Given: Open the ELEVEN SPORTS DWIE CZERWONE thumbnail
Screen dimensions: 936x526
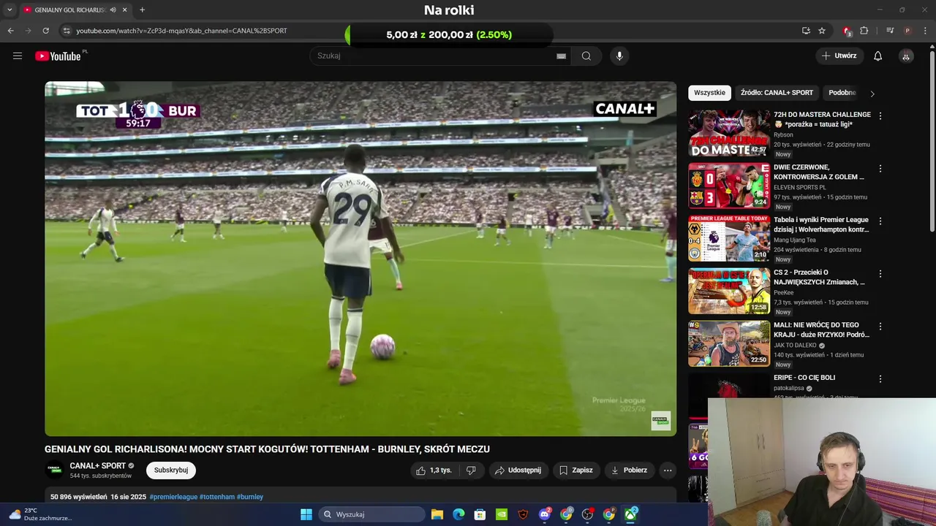Looking at the screenshot, I should pos(729,186).
